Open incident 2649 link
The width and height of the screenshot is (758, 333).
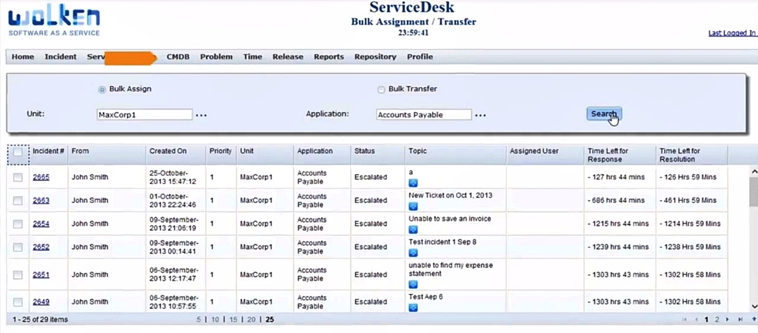pos(41,302)
